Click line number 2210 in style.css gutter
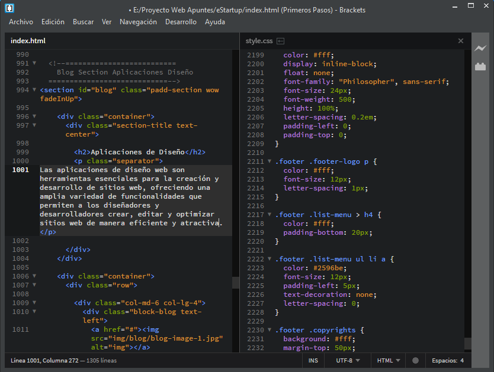 (255, 153)
